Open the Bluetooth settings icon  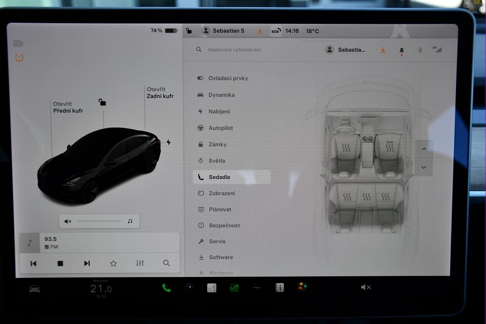(420, 50)
